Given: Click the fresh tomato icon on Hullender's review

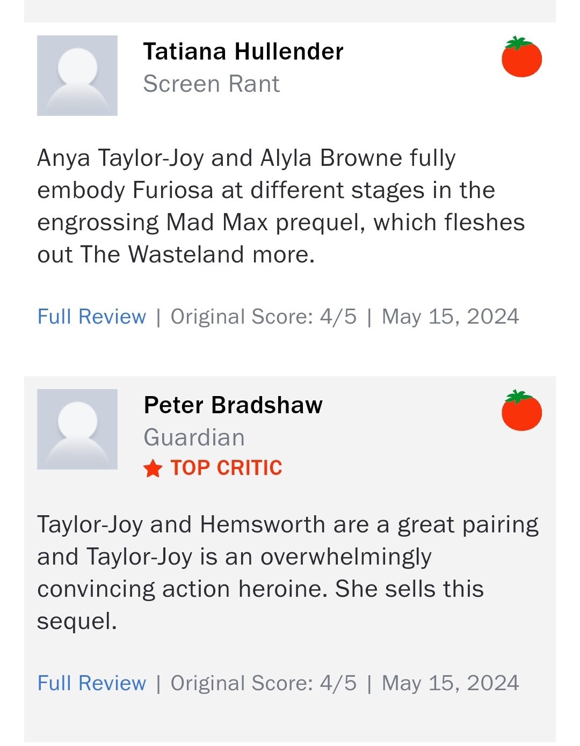Looking at the screenshot, I should pos(521,57).
